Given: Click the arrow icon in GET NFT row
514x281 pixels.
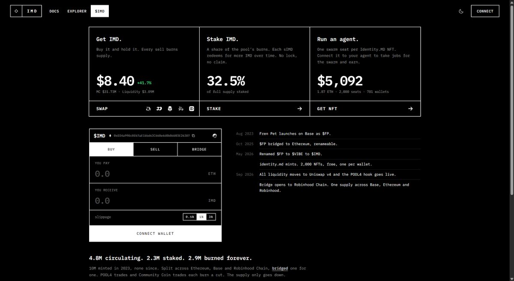Looking at the screenshot, I should click(x=410, y=109).
